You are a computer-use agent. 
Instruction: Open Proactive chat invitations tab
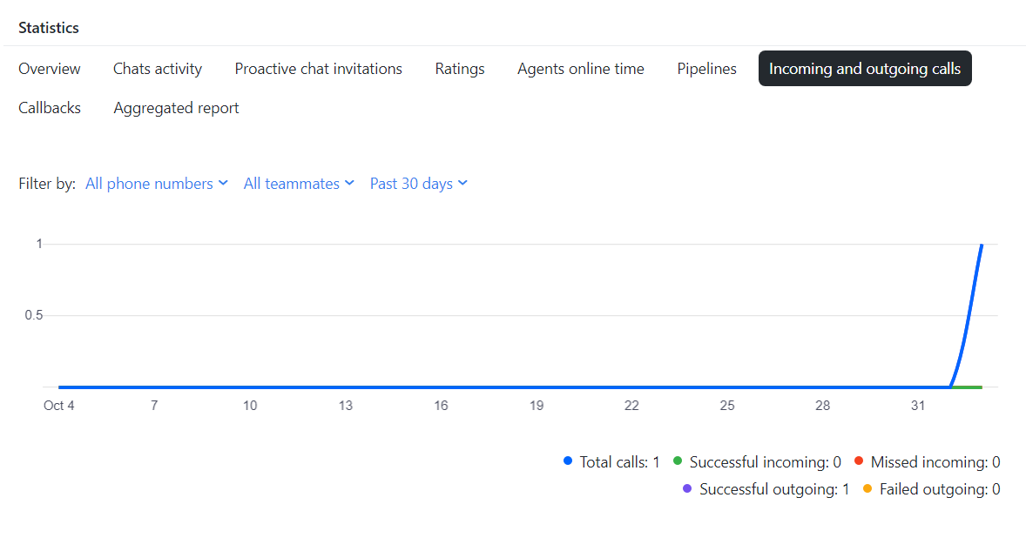click(319, 69)
